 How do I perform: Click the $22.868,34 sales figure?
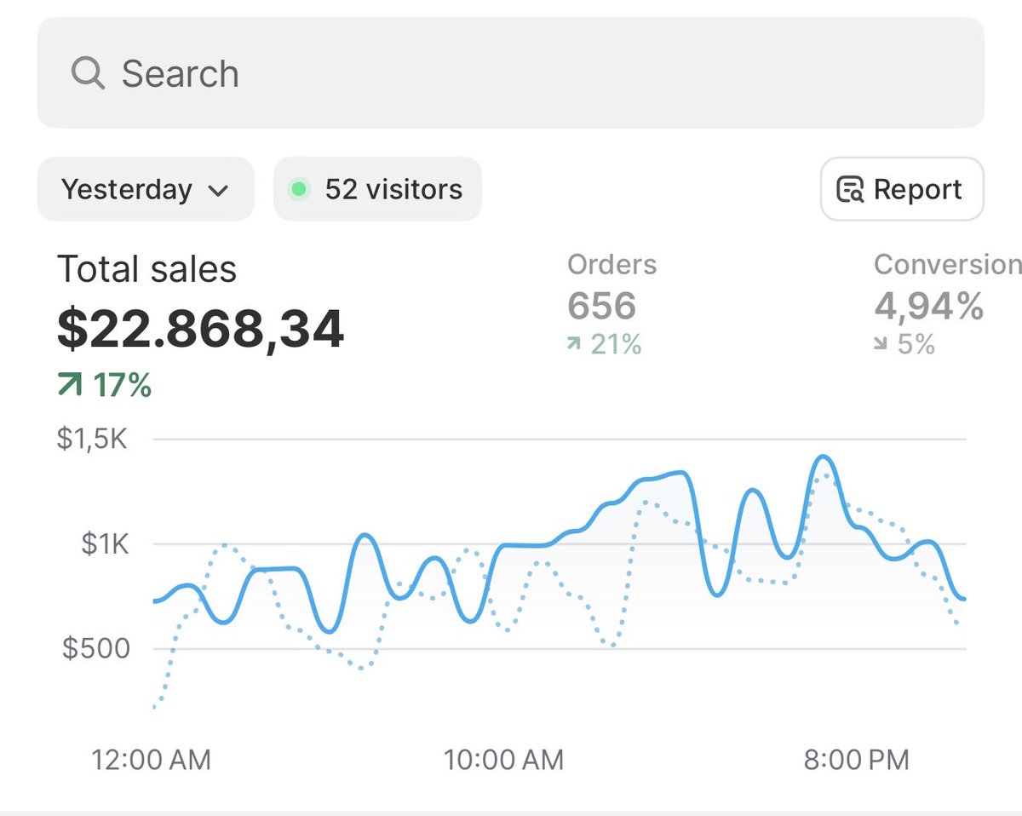200,329
